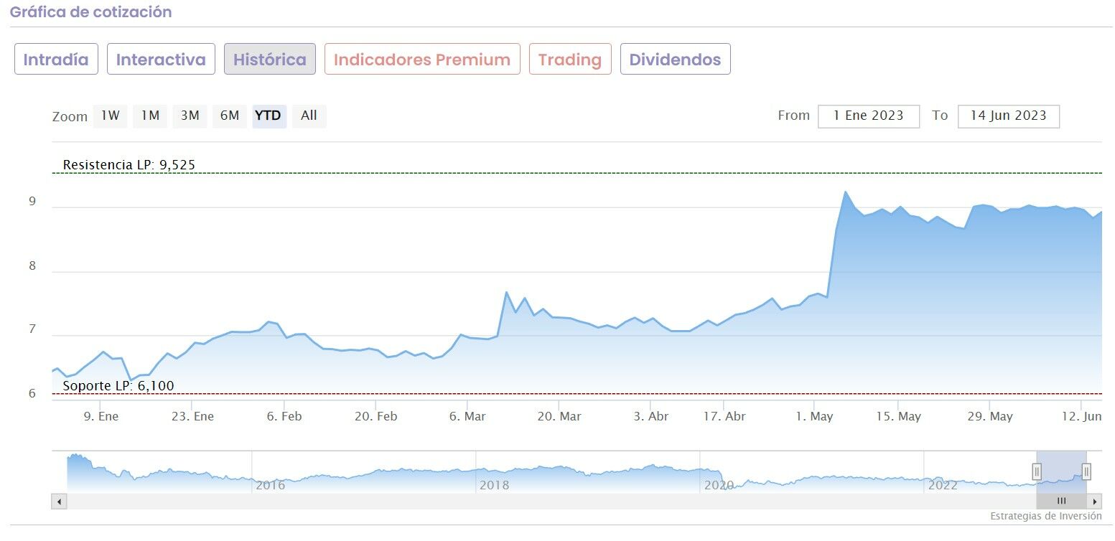1115x541 pixels.
Task: Open the Estrategias de Inversión credit link
Action: tap(1045, 517)
